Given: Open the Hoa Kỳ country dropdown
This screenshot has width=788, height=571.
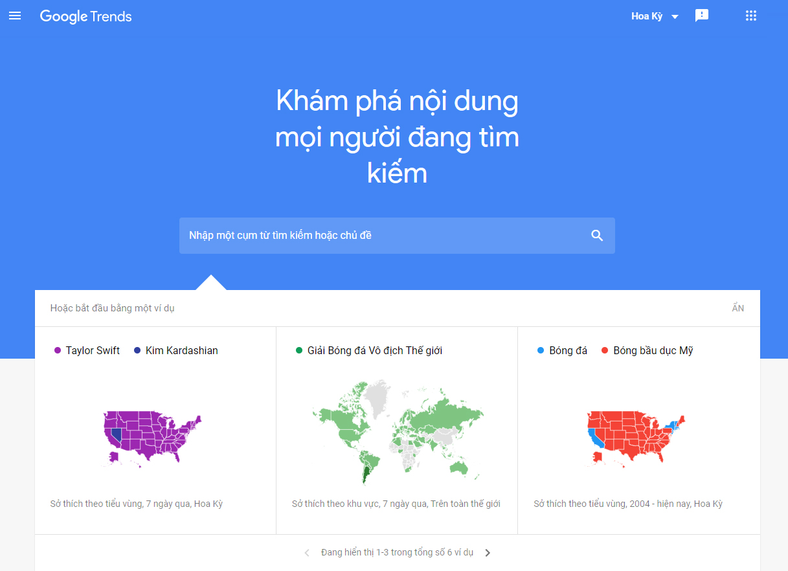Looking at the screenshot, I should click(674, 16).
